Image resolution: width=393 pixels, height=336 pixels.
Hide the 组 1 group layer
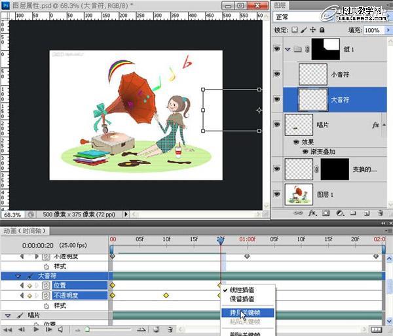276,48
